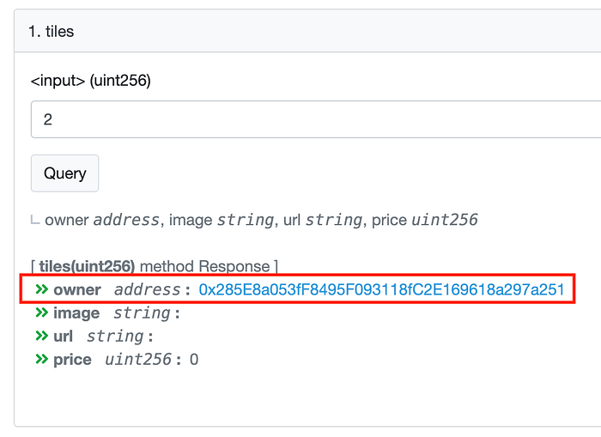Click the italic 'uint256' type after price result
The image size is (601, 437).
(138, 360)
